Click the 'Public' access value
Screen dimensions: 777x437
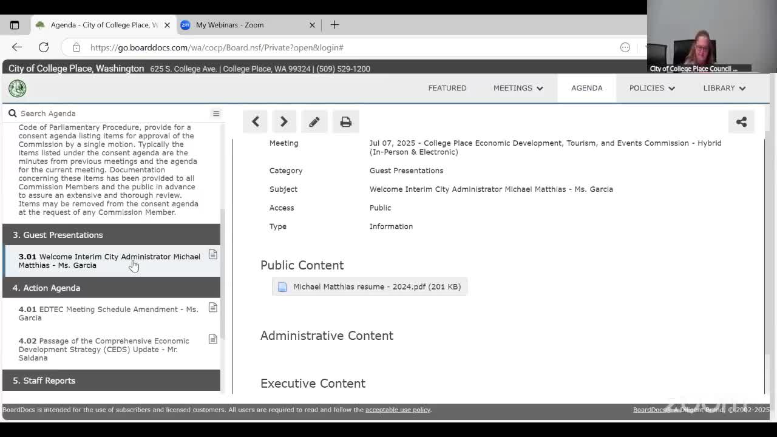click(380, 208)
